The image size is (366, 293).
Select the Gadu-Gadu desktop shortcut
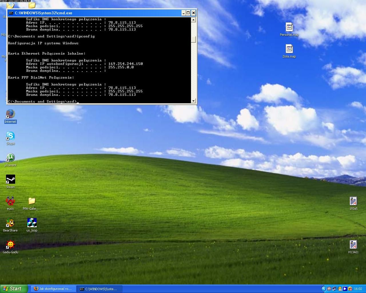pos(10,247)
